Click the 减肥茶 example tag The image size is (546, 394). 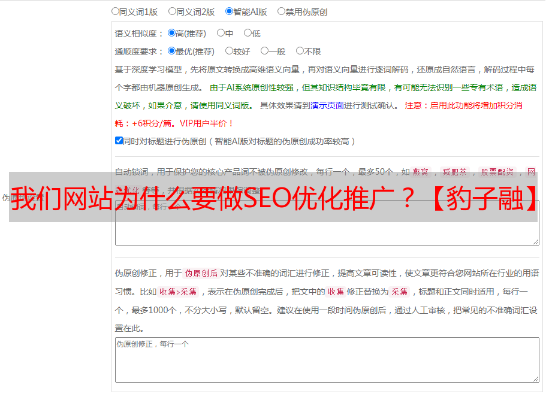click(454, 172)
